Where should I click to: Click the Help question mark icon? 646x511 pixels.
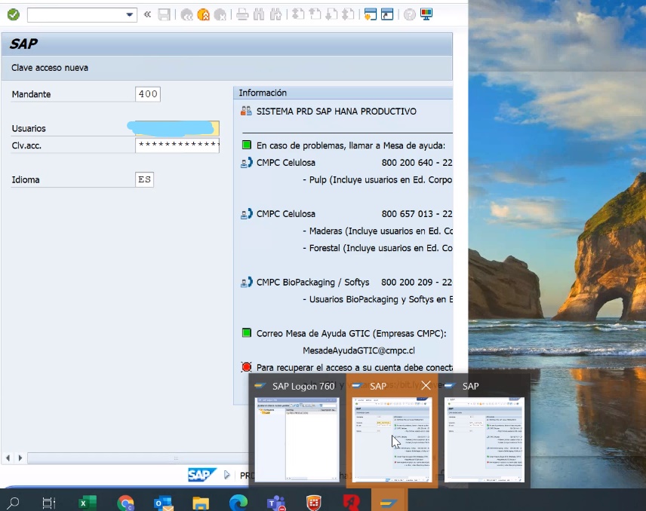(409, 14)
